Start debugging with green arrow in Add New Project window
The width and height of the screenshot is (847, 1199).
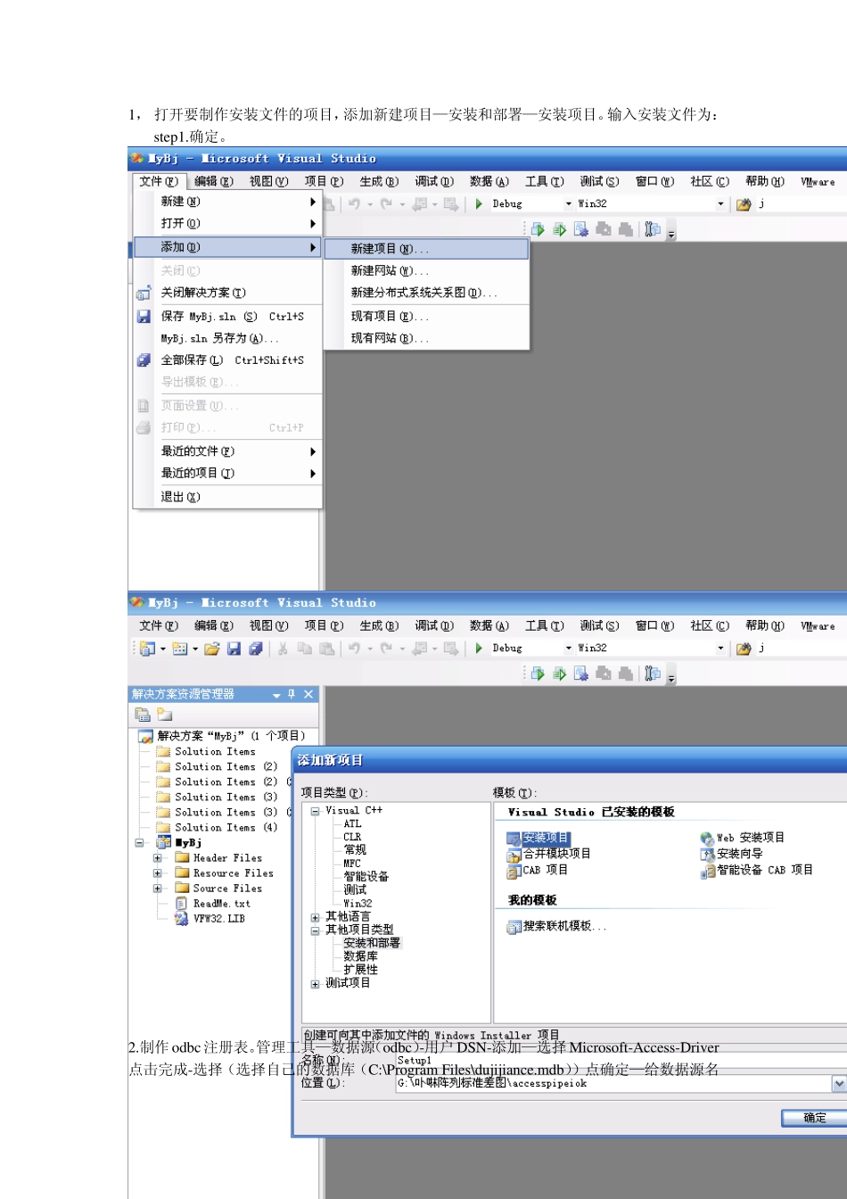[479, 649]
